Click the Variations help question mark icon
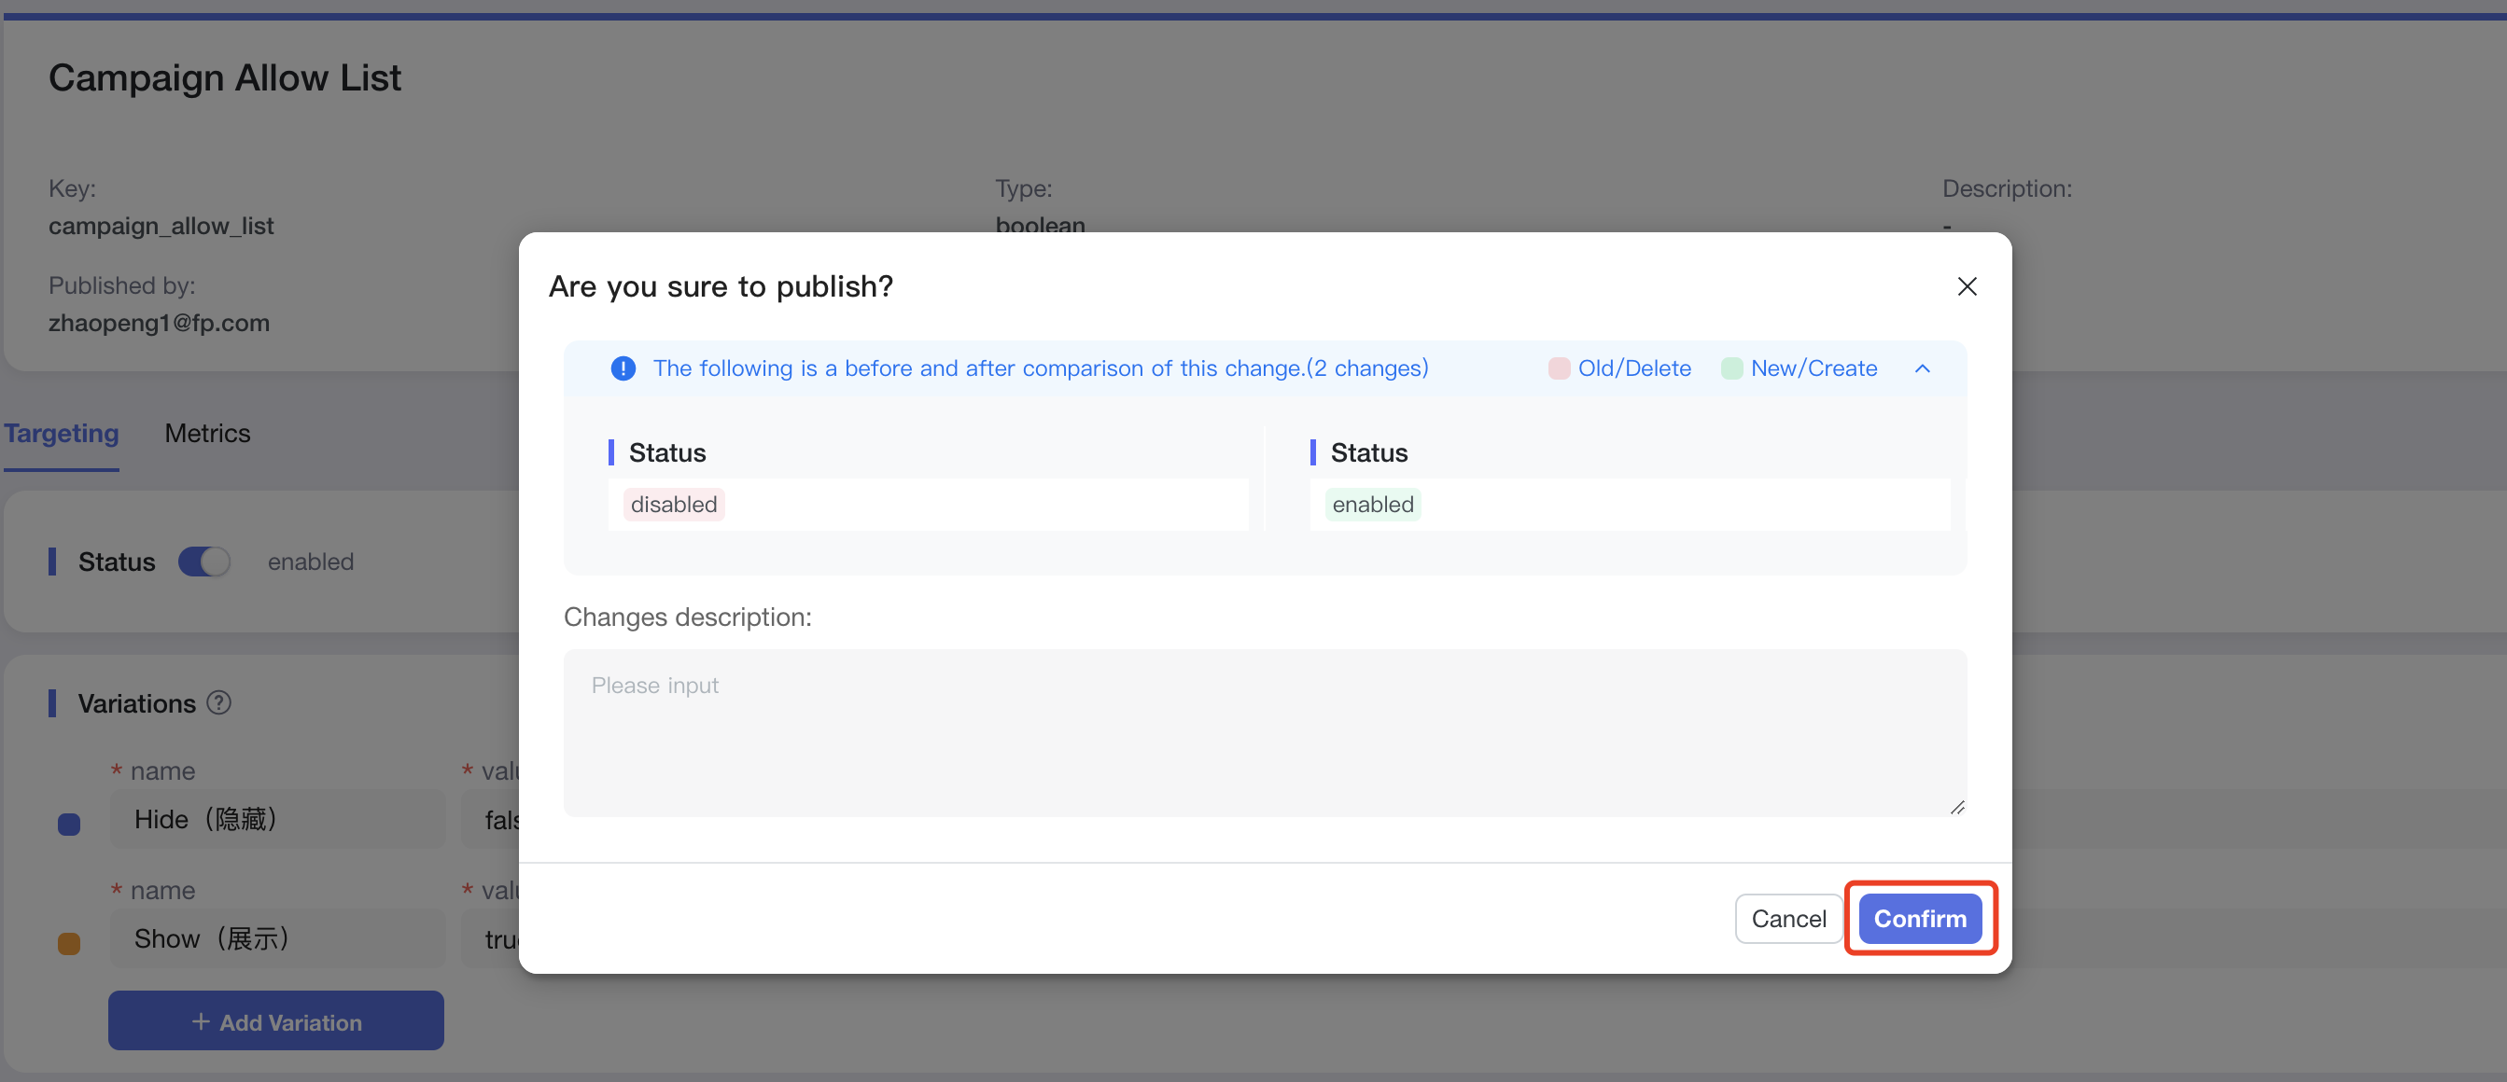 [x=219, y=702]
